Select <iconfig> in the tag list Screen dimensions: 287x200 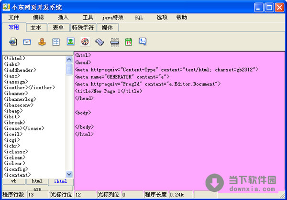click(x=16, y=169)
